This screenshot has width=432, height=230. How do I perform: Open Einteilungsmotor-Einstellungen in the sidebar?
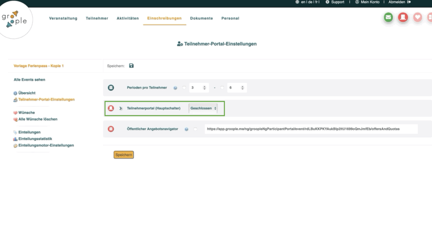click(x=46, y=145)
